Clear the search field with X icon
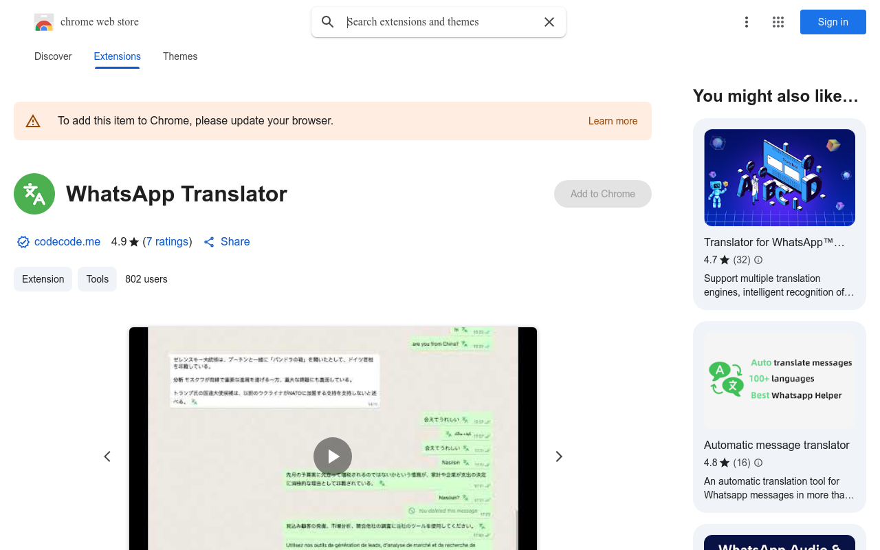The image size is (880, 550). (x=549, y=22)
